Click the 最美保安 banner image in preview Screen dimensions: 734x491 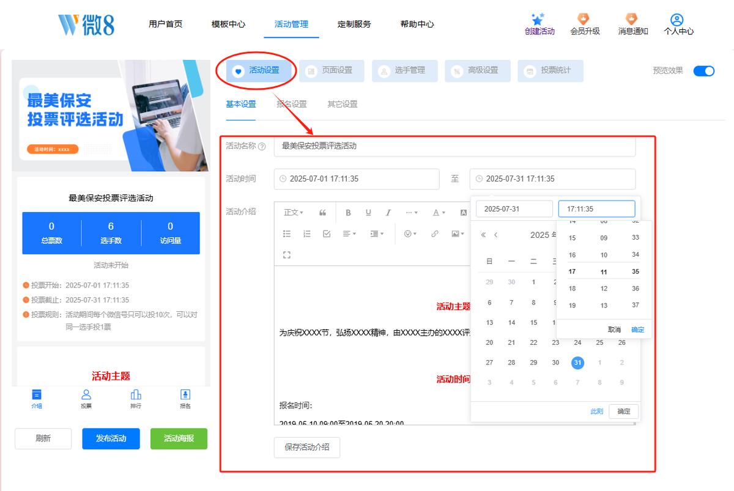point(111,116)
